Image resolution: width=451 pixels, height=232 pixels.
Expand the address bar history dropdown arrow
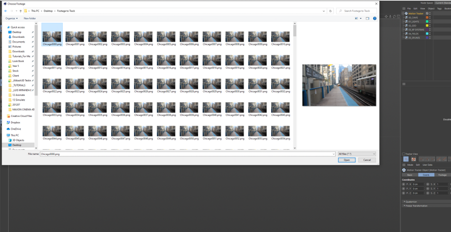point(324,11)
